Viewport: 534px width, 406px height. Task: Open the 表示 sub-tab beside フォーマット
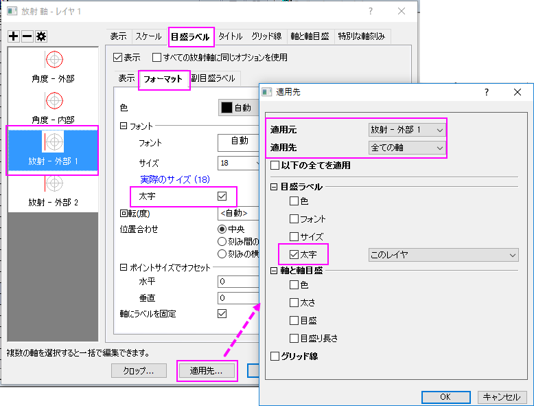(x=127, y=78)
